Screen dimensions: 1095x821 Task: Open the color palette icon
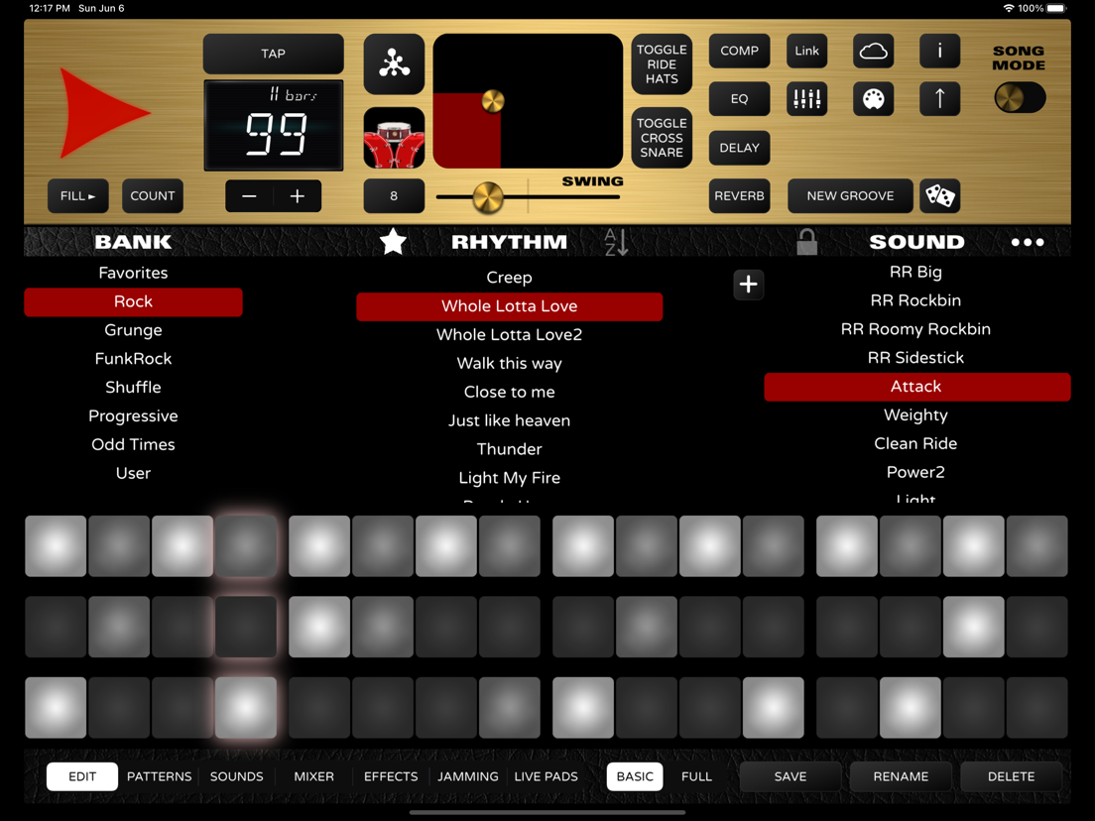(873, 98)
